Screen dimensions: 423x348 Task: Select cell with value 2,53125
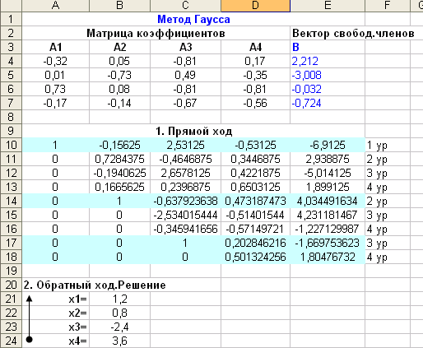185,145
